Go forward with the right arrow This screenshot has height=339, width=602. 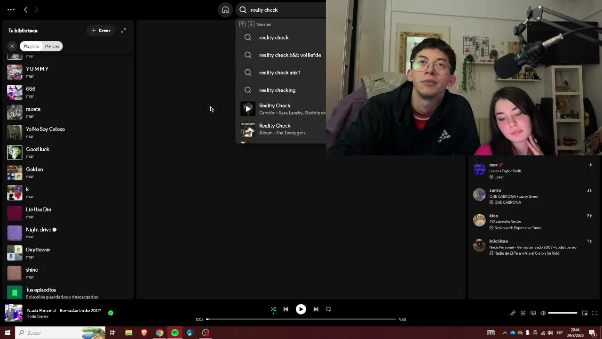[36, 9]
